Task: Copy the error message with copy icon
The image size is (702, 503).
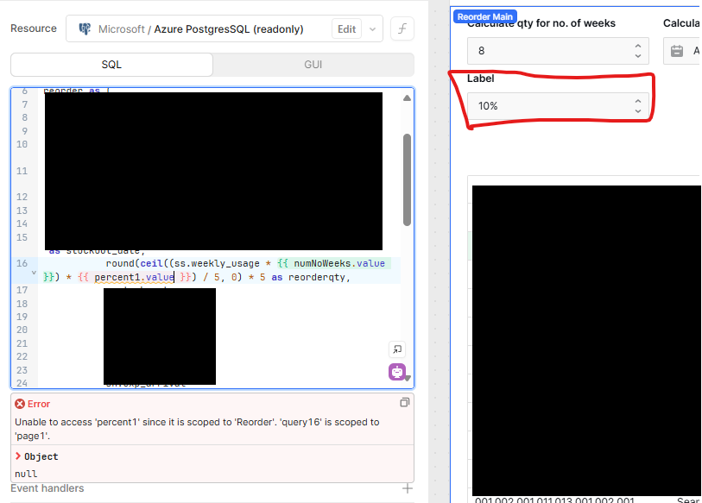Action: [404, 402]
